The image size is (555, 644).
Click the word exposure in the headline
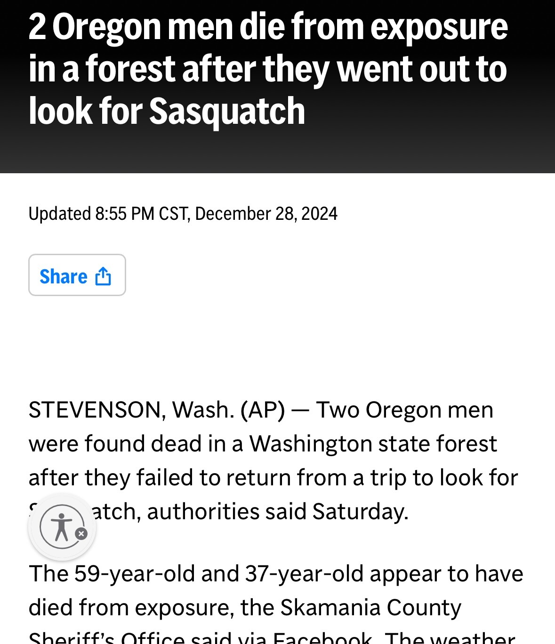(439, 28)
